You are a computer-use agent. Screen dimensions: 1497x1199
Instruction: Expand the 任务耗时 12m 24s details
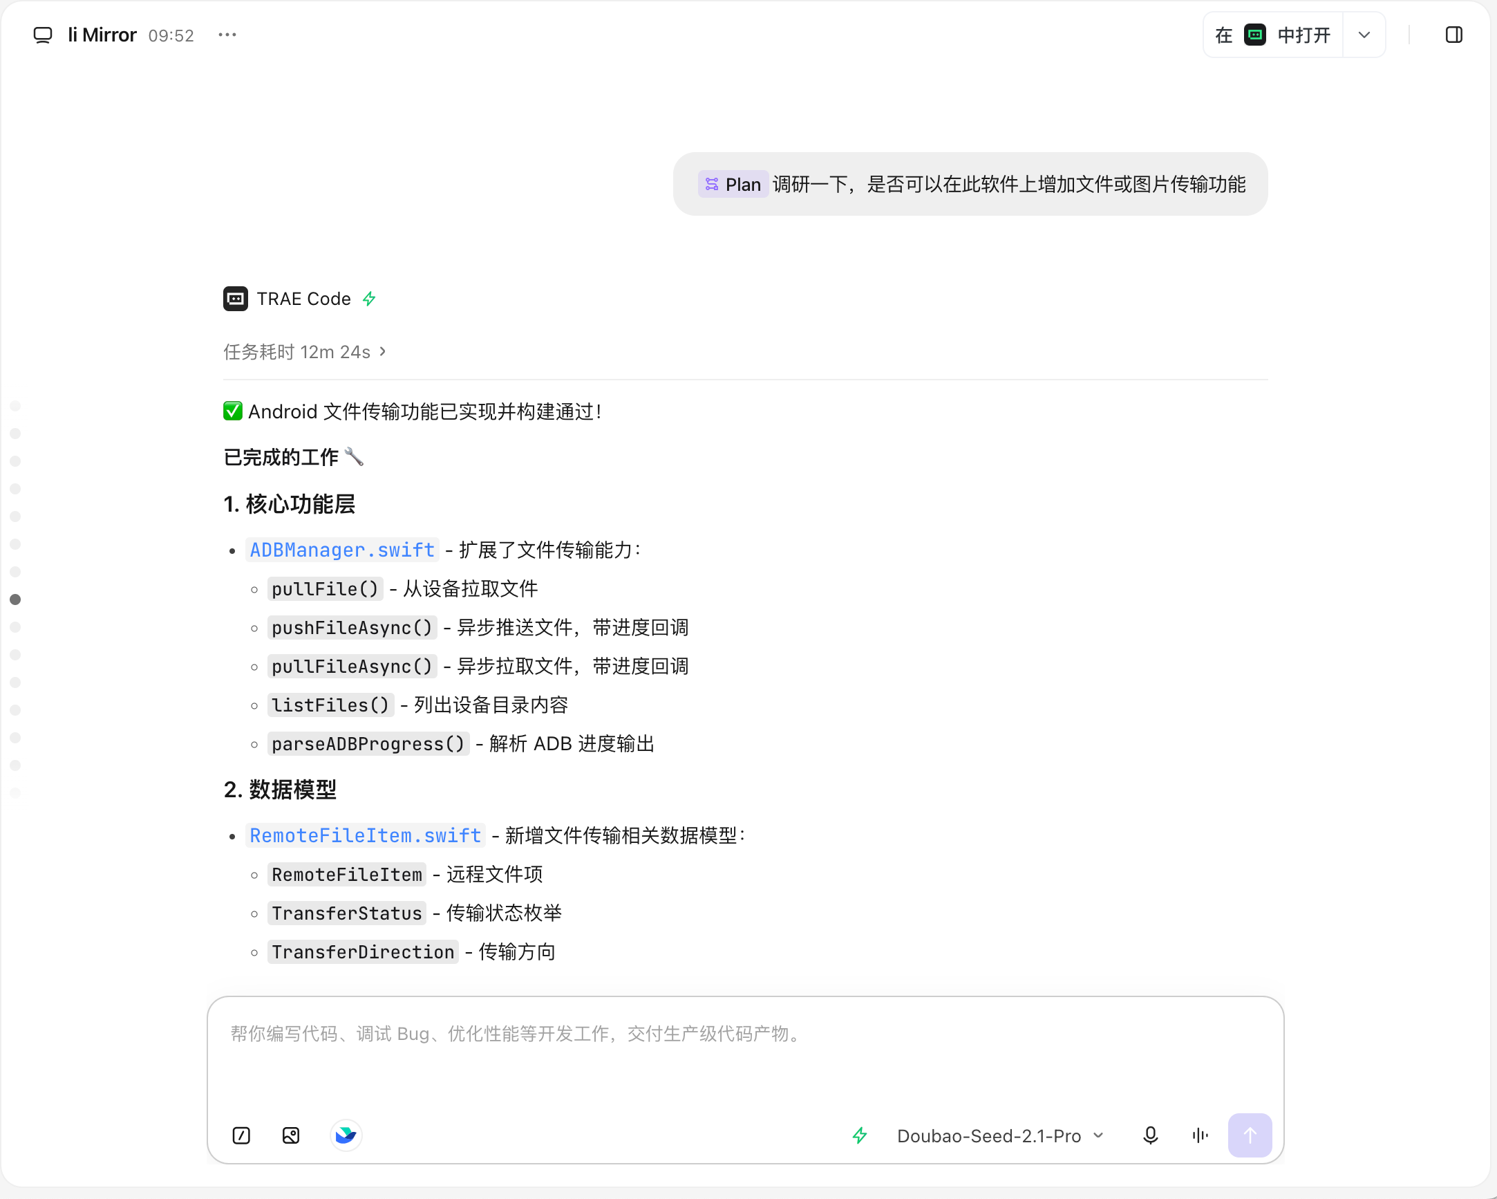tap(304, 352)
